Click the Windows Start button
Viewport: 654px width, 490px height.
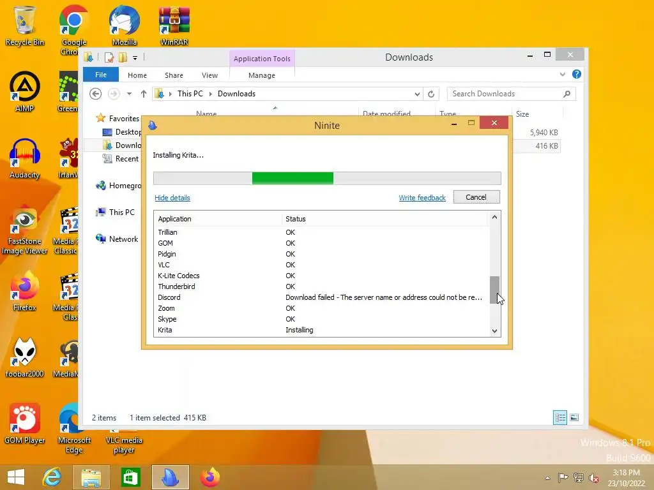click(x=16, y=477)
